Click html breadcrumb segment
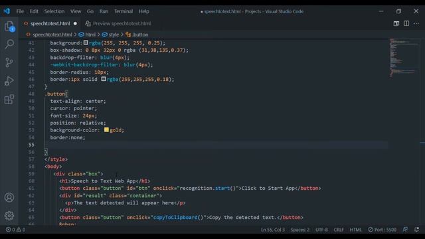Viewport: 425px width, 239px height. tap(90, 35)
